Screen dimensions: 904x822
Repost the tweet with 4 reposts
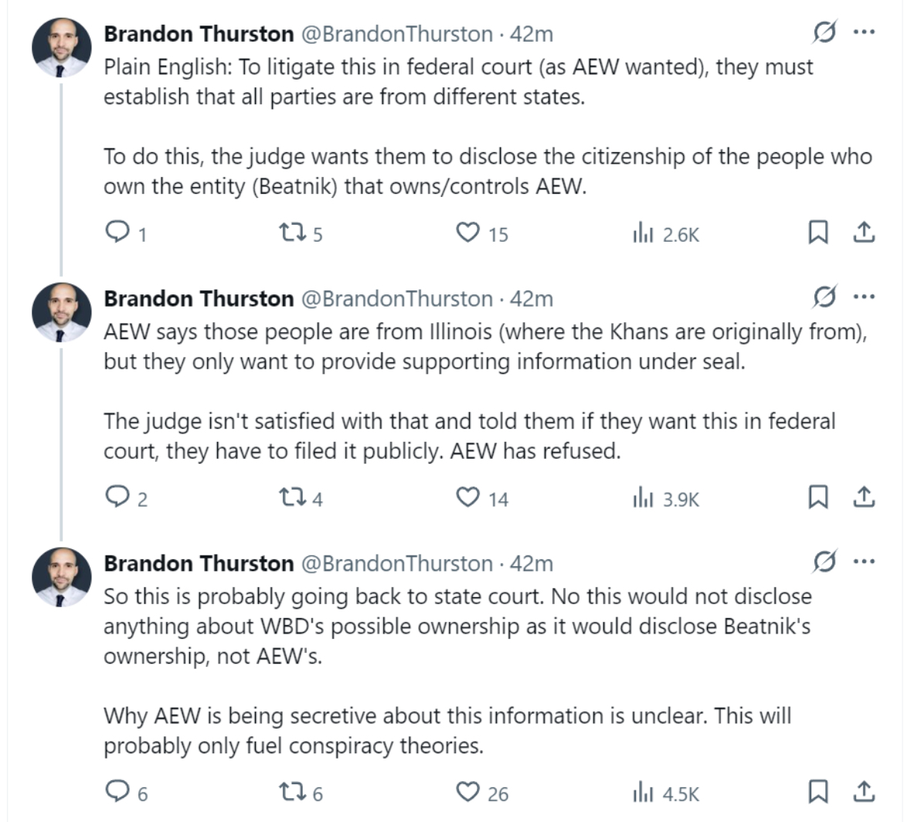[x=293, y=498]
